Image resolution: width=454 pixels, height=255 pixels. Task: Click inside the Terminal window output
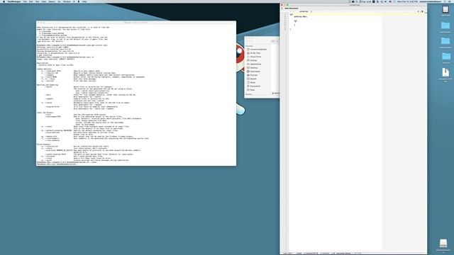pyautogui.click(x=136, y=95)
